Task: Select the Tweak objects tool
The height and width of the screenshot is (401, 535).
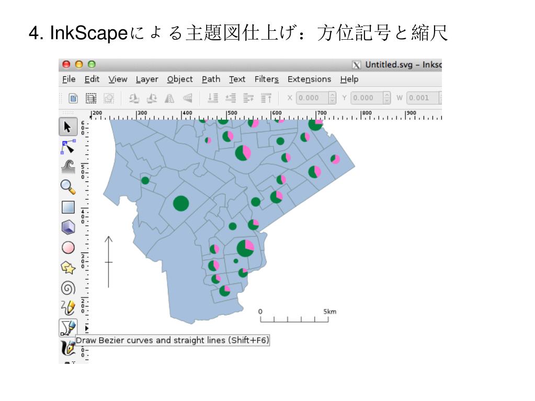Action: coord(68,167)
